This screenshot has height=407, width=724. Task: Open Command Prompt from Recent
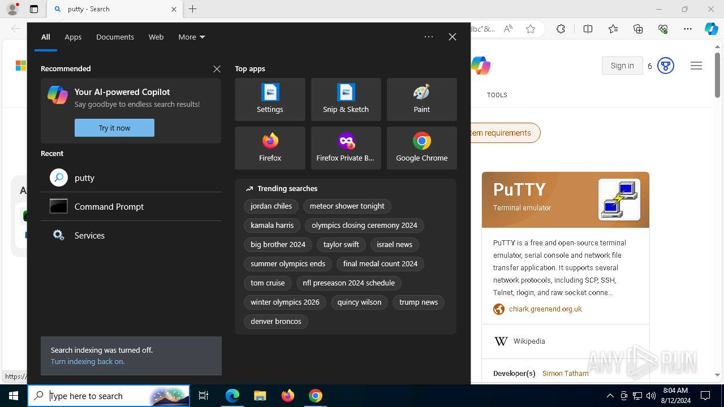tap(131, 206)
